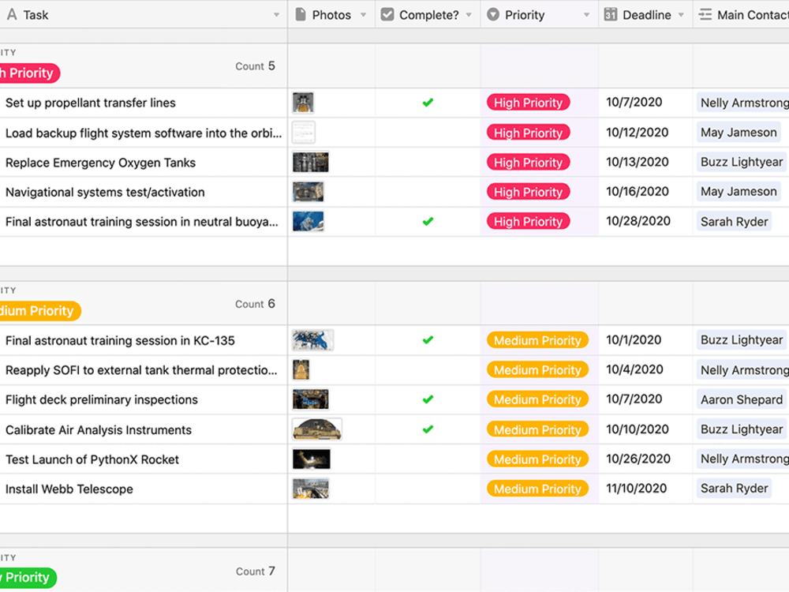Click Nelly Armstrong contact on first row
789x592 pixels.
pos(742,103)
